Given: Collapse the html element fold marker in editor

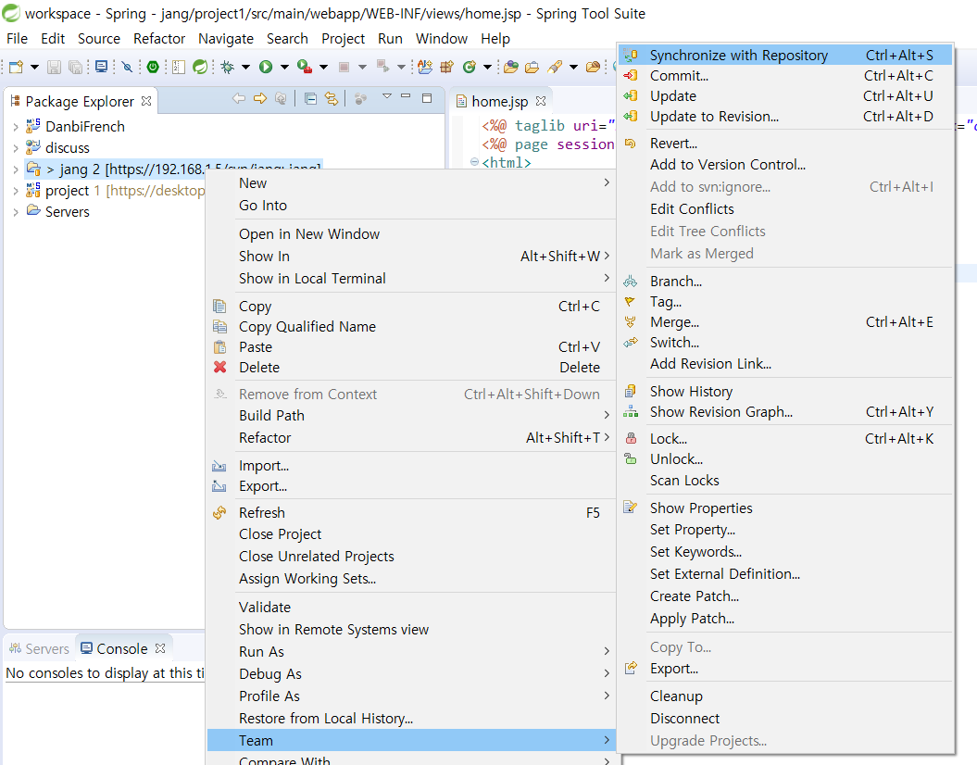Looking at the screenshot, I should [x=474, y=163].
